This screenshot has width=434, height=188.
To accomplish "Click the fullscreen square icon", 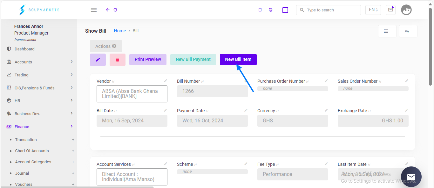I will pyautogui.click(x=285, y=10).
